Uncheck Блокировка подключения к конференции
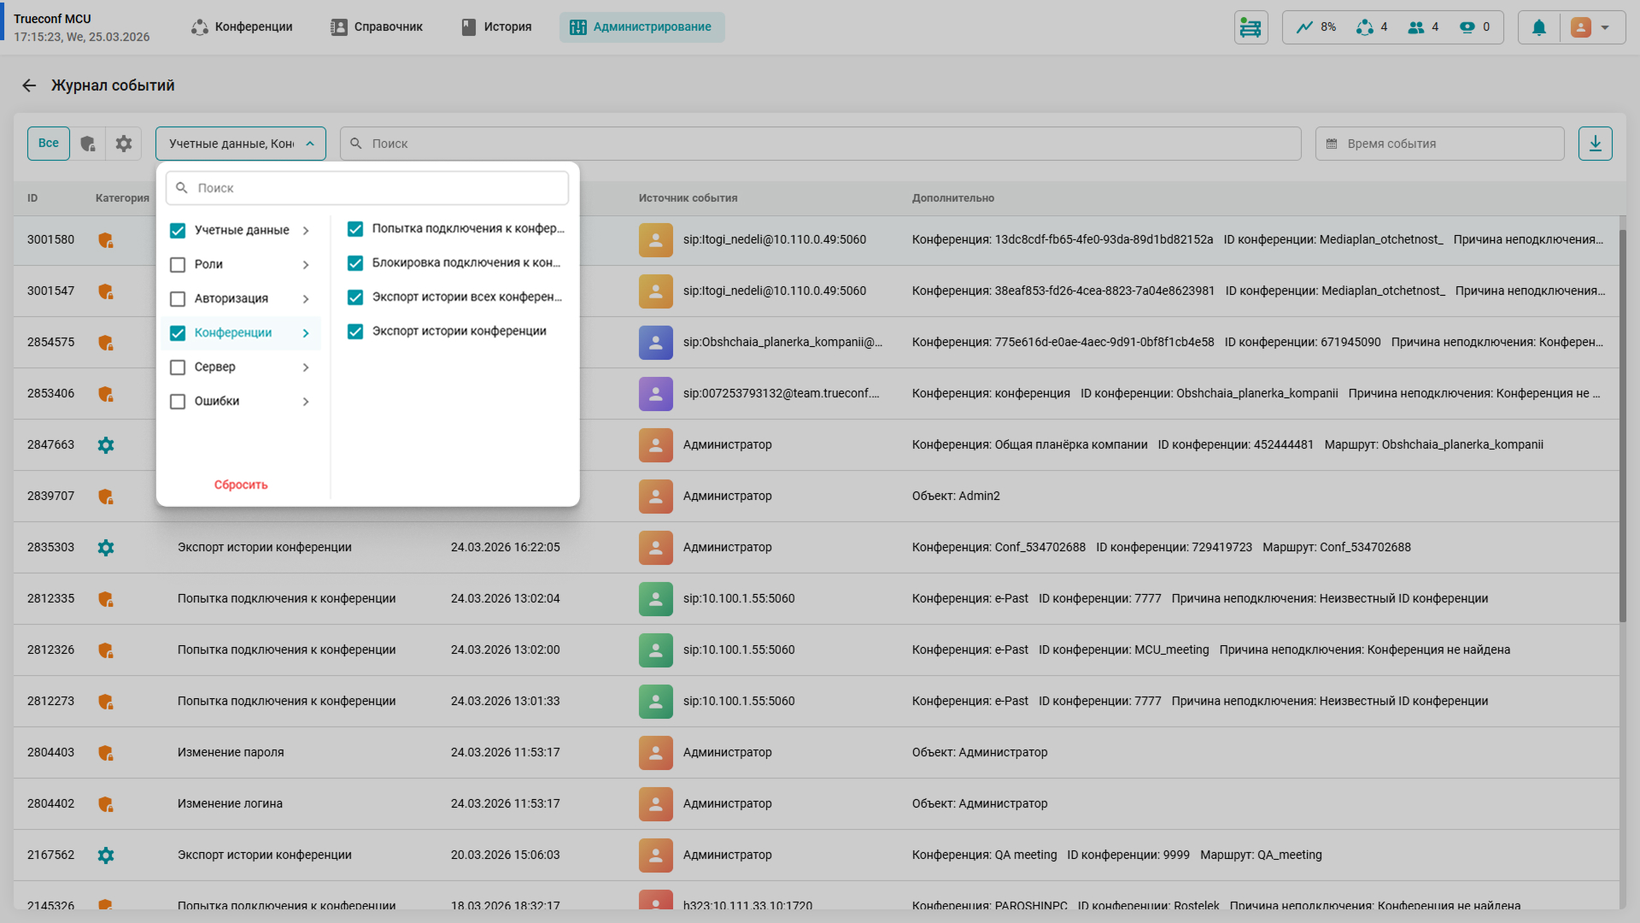This screenshot has height=923, width=1640. click(x=355, y=263)
